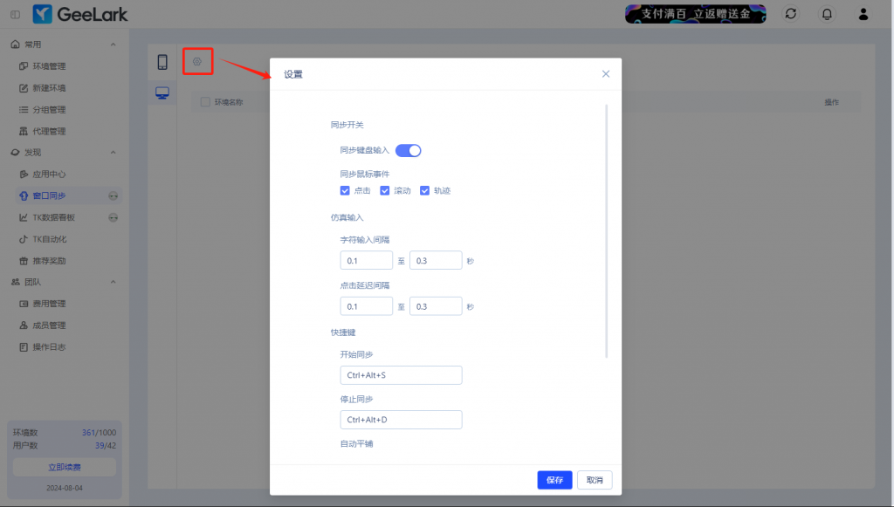Open the notification bell
Screen dimensions: 894x507
click(826, 14)
